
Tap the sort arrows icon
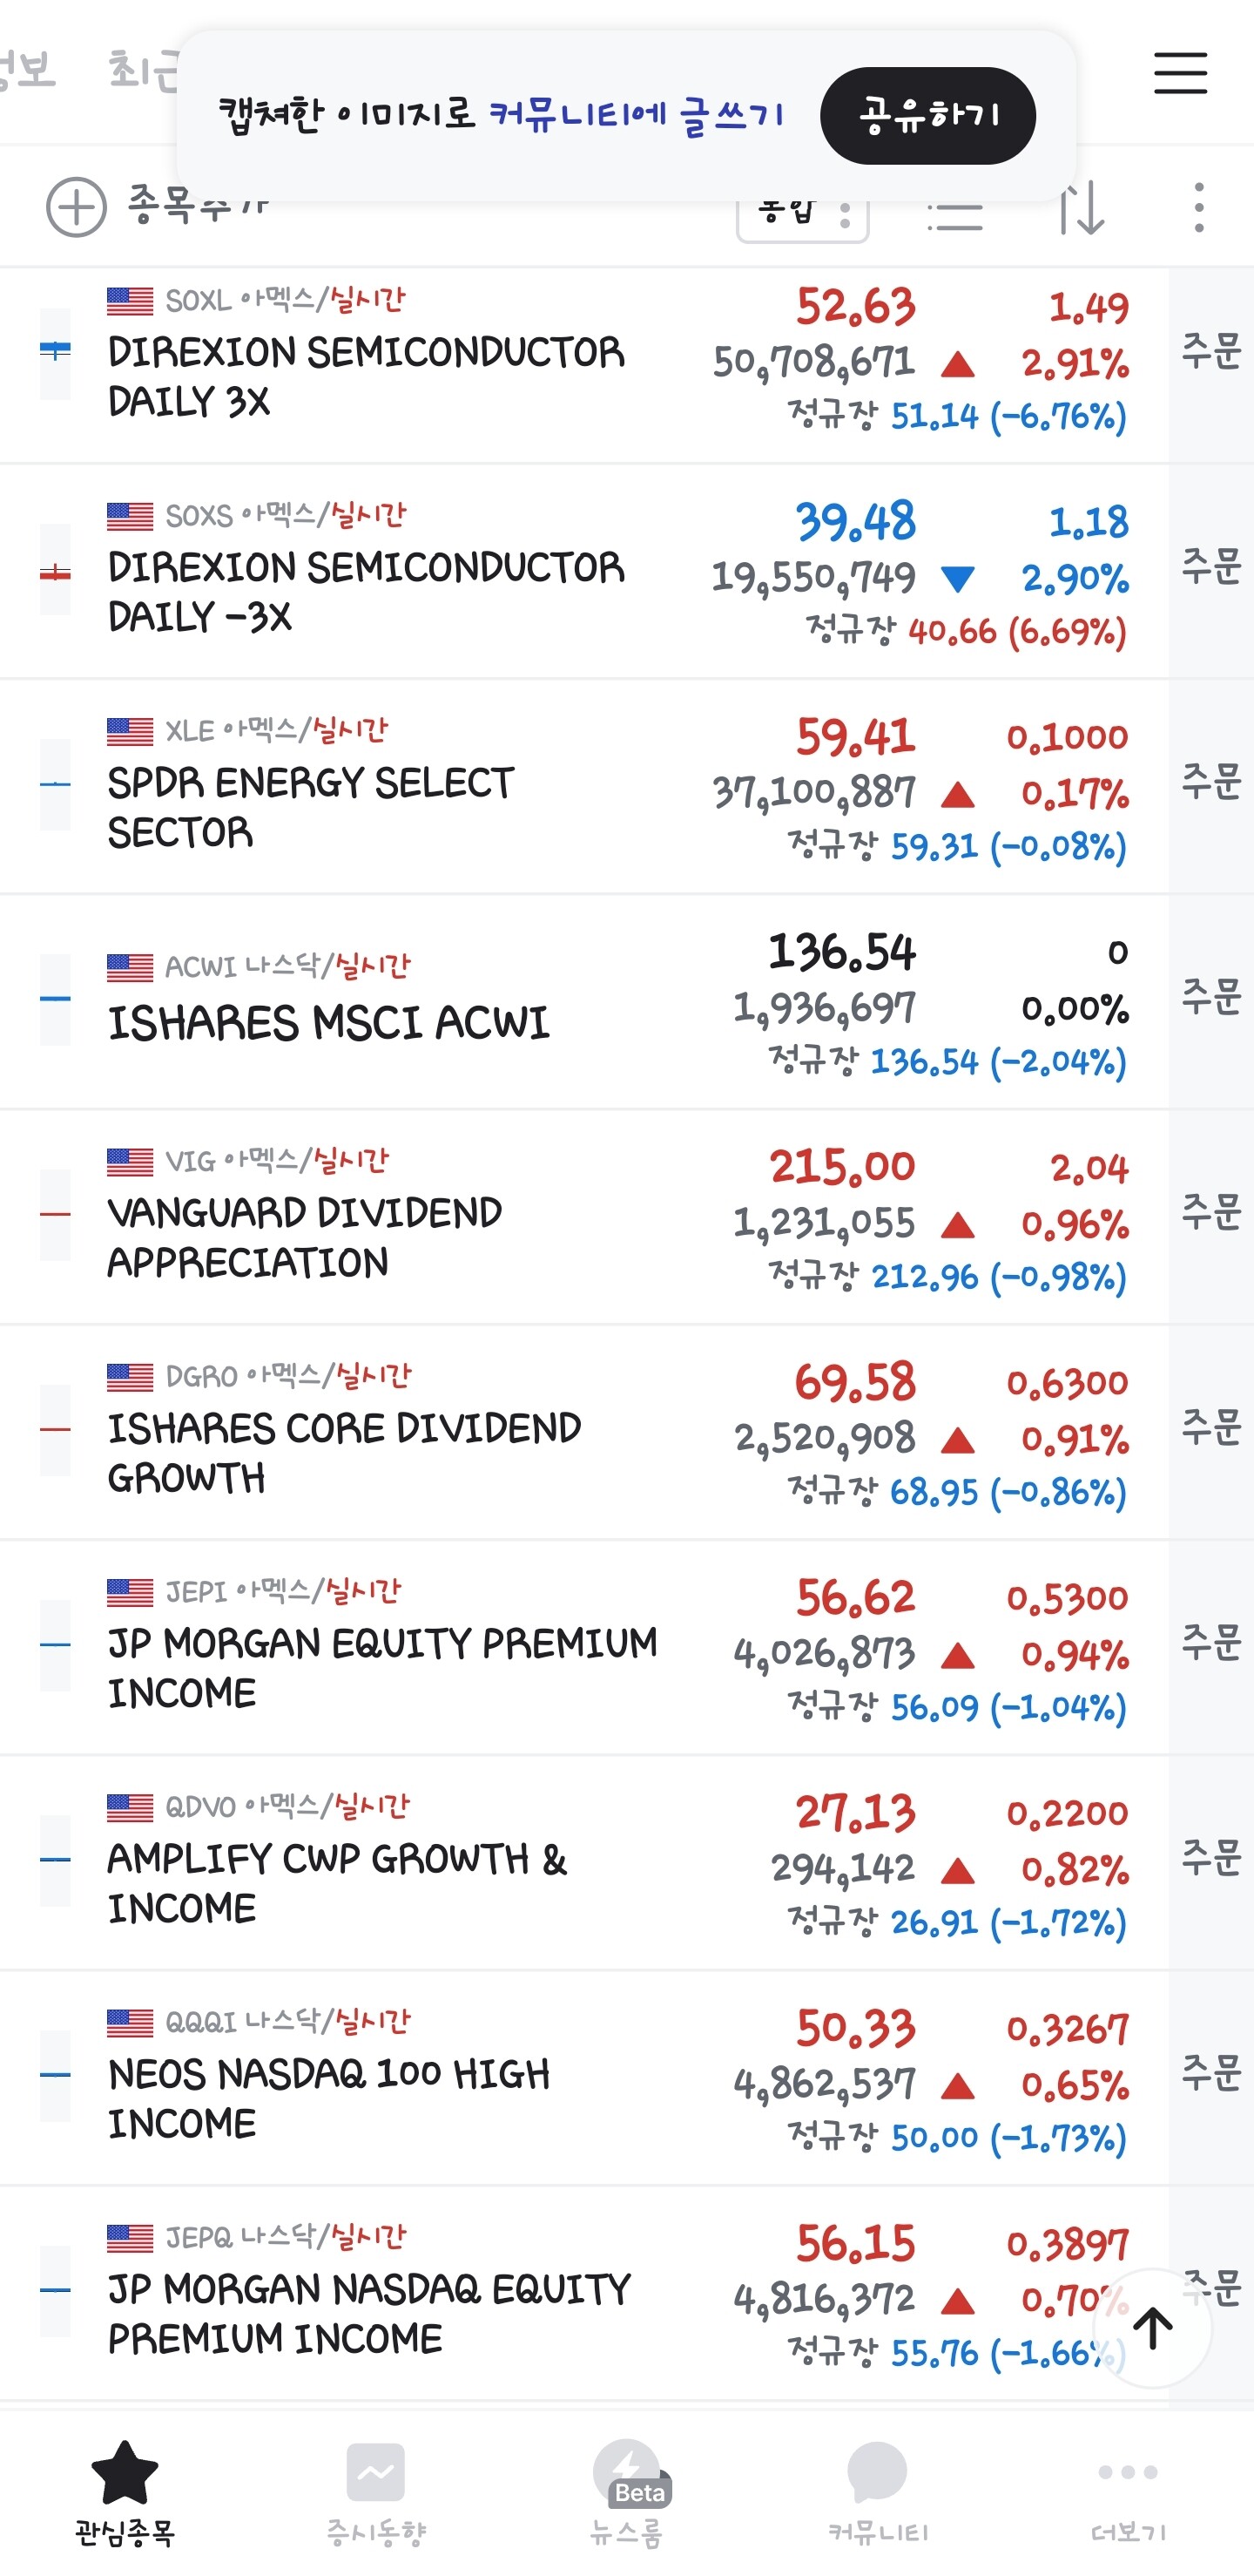click(x=1081, y=208)
